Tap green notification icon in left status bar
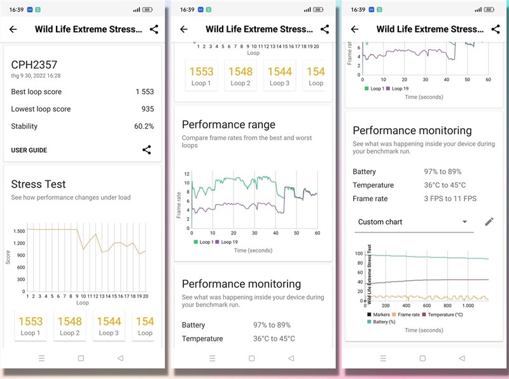Viewport: 509px width, 379px height. [x=38, y=10]
